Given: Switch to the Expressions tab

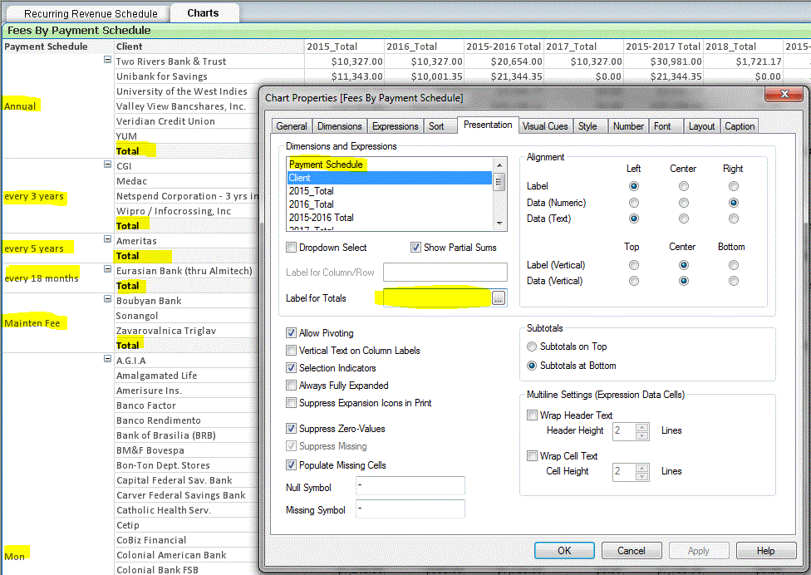Looking at the screenshot, I should [x=395, y=126].
